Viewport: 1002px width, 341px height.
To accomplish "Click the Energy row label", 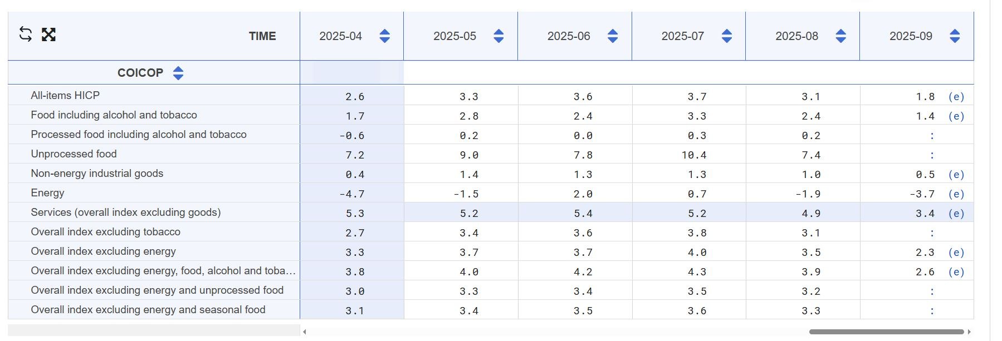I will click(47, 193).
